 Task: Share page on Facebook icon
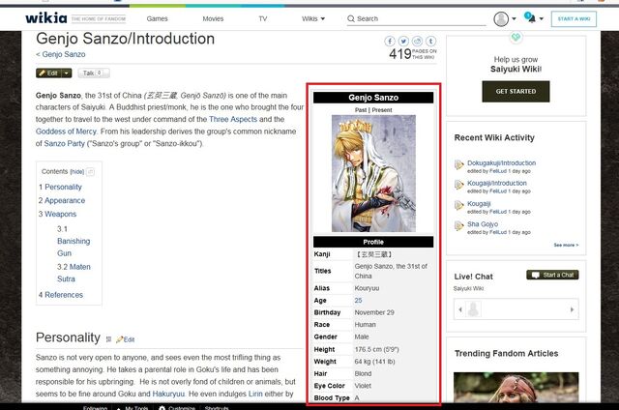coord(390,41)
